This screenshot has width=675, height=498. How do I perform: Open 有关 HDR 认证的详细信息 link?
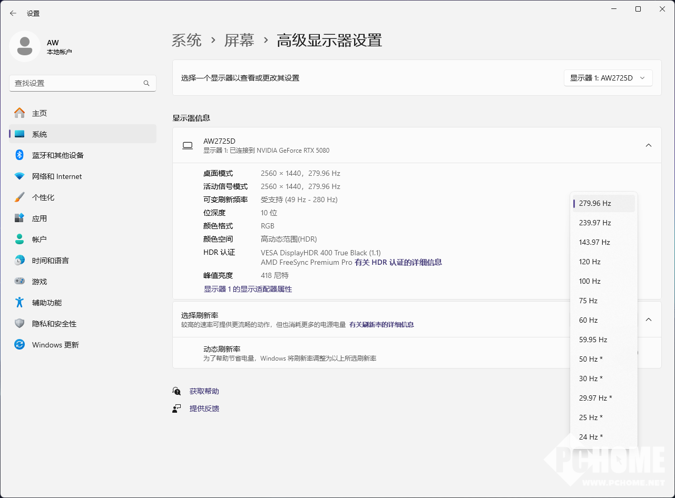[398, 262]
